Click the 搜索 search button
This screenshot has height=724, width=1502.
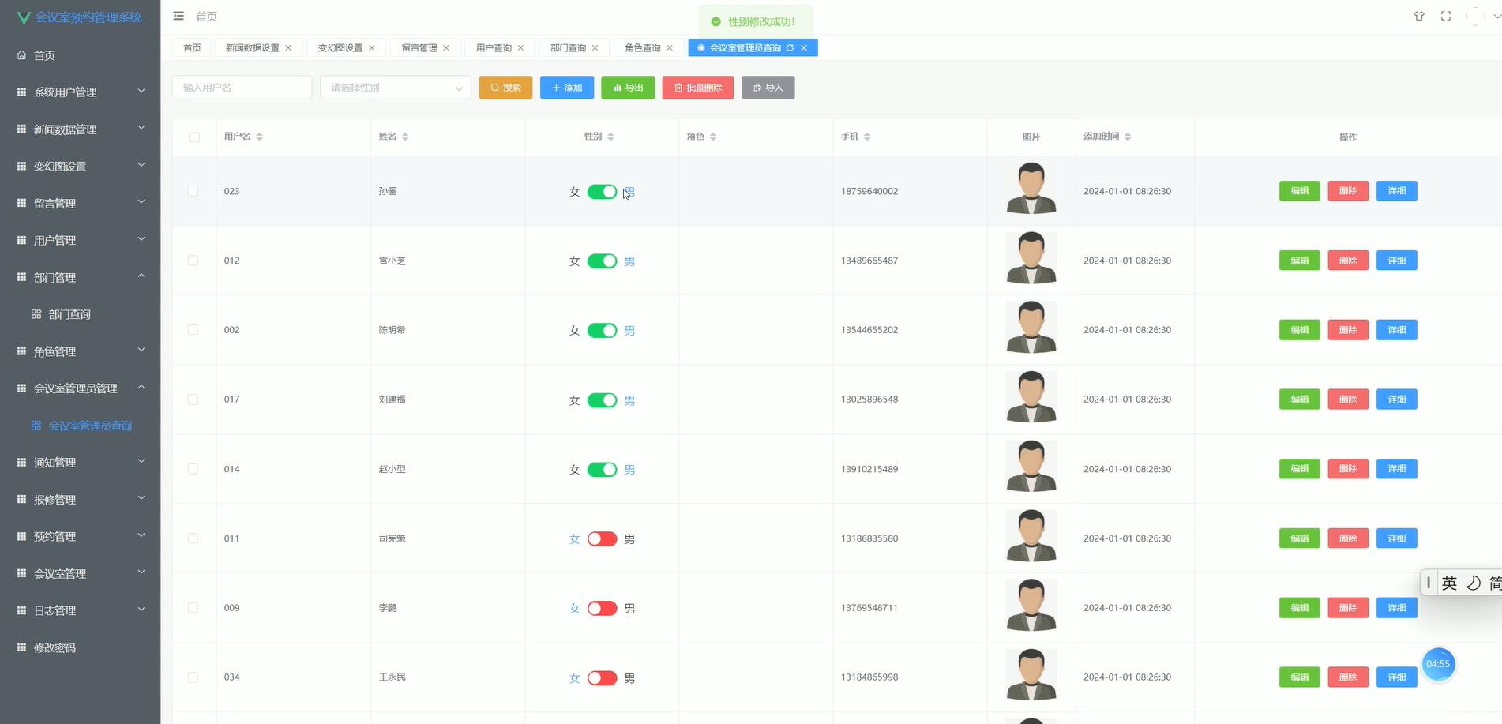505,88
